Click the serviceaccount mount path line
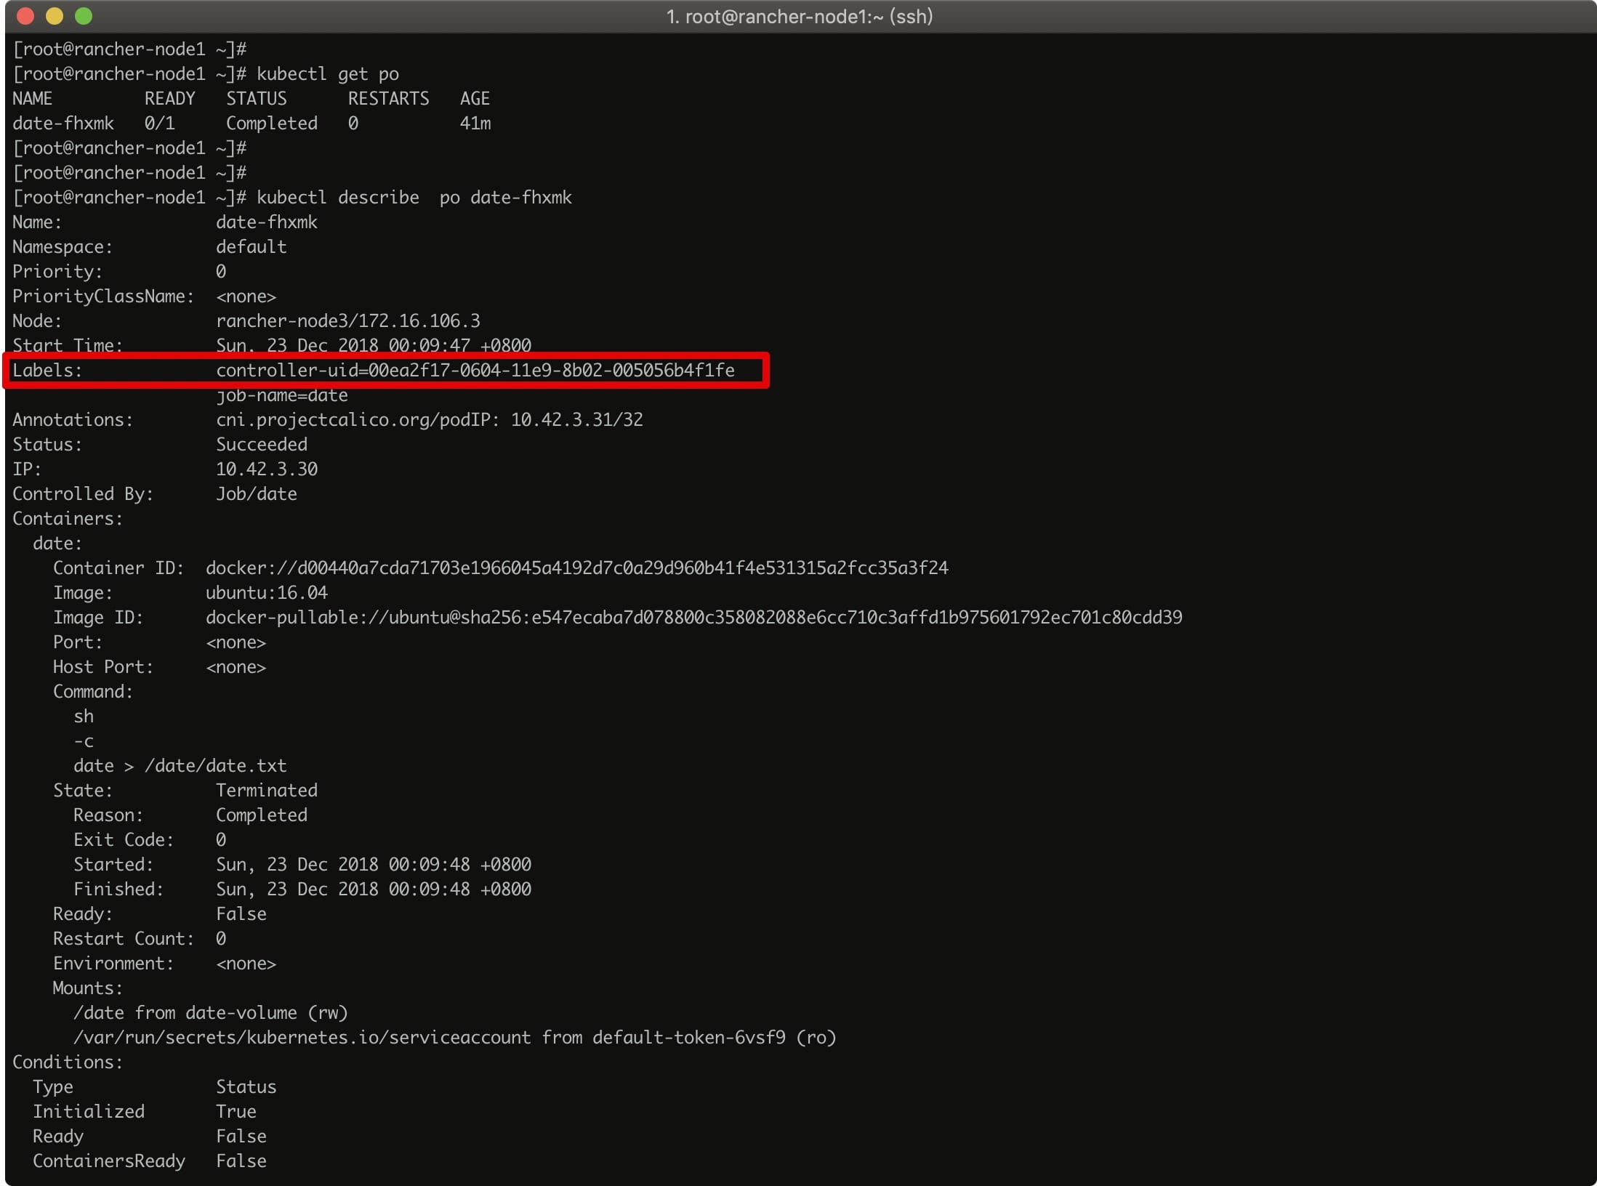This screenshot has height=1186, width=1597. (454, 1038)
